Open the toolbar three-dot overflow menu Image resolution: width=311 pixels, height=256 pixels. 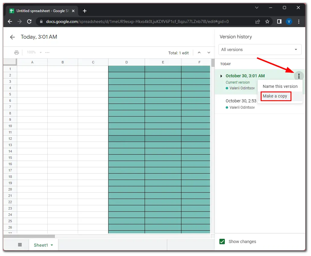pyautogui.click(x=47, y=53)
